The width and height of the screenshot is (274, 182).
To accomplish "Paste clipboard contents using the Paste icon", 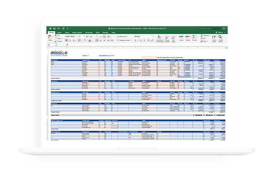I will coord(50,37).
